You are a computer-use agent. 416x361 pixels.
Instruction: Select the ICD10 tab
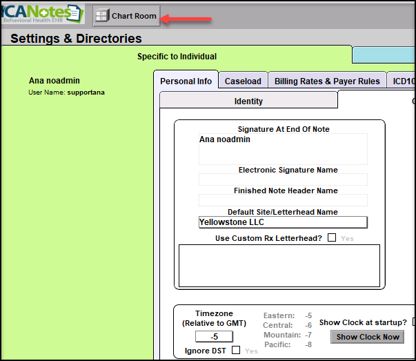pos(400,81)
